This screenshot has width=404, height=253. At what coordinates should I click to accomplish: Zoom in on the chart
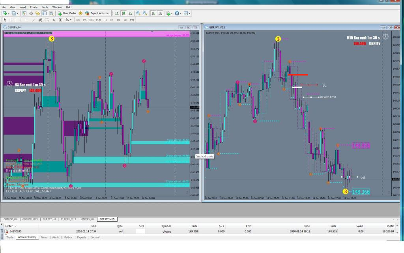(138, 13)
